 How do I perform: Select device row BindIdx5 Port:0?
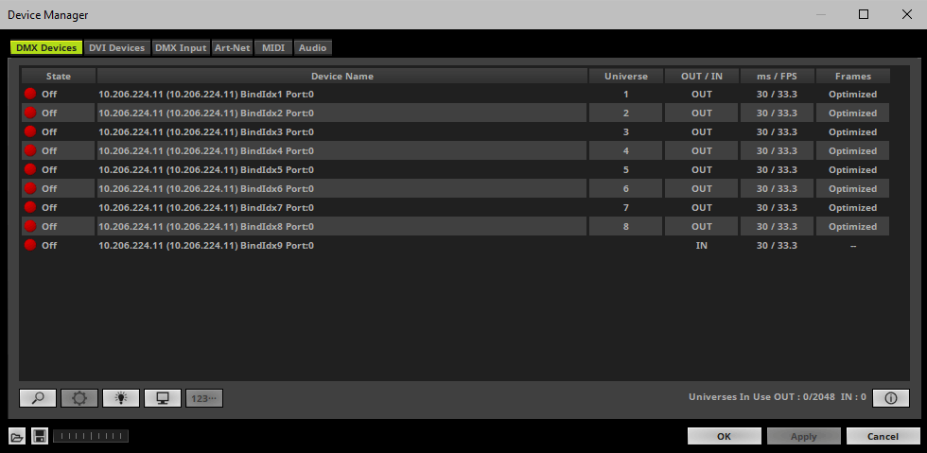point(455,169)
